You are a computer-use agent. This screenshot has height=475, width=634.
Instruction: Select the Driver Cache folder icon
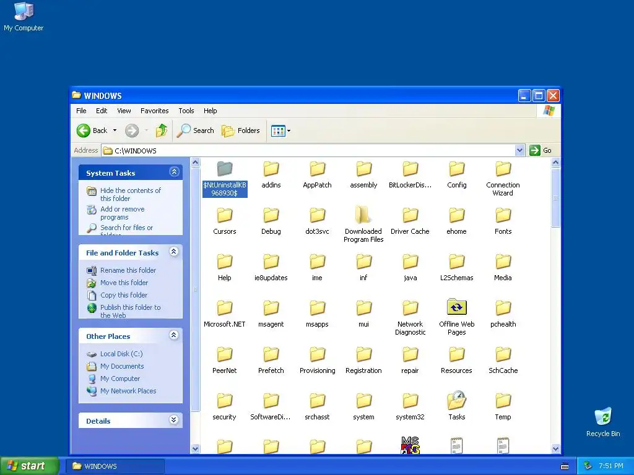(410, 215)
